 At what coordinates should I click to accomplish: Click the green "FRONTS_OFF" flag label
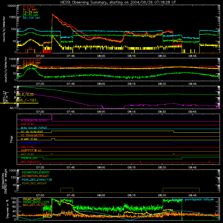[29, 158]
